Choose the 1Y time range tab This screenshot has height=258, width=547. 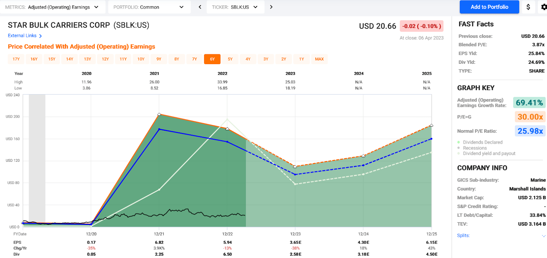point(302,59)
